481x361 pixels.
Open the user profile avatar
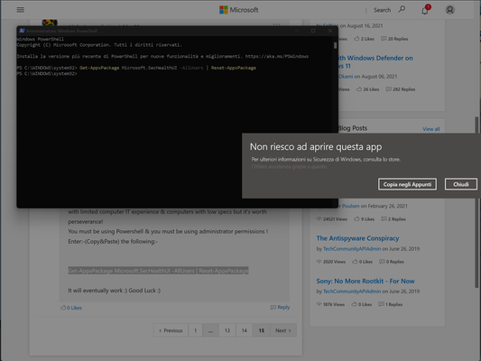point(449,10)
